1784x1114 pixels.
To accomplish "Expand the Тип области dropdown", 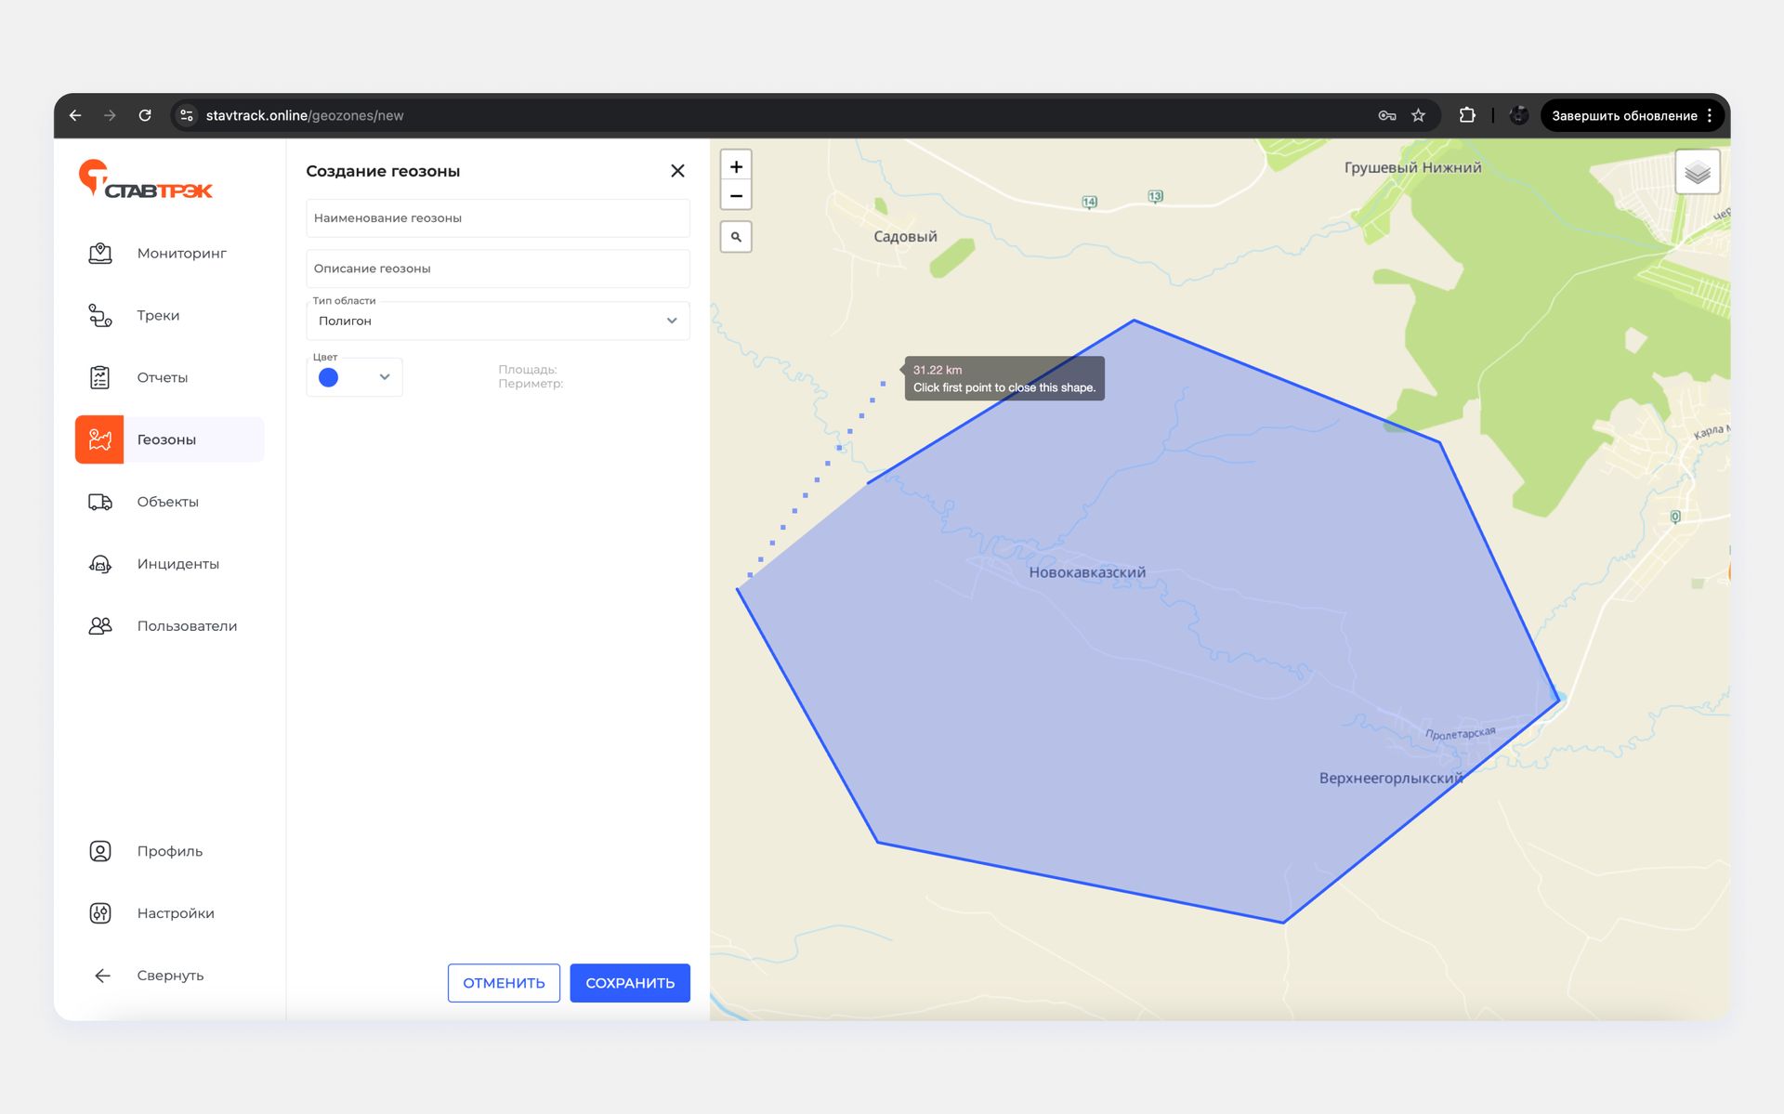I will tap(497, 321).
